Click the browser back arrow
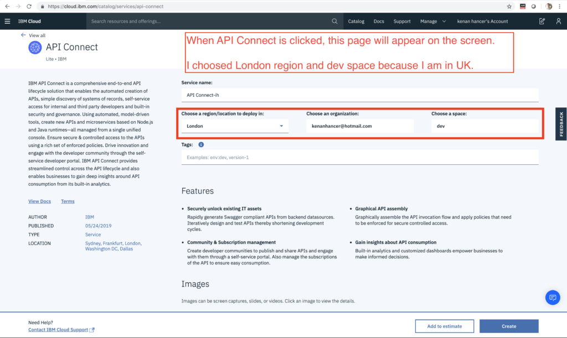 coord(7,7)
